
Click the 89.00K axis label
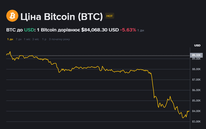point(196,59)
